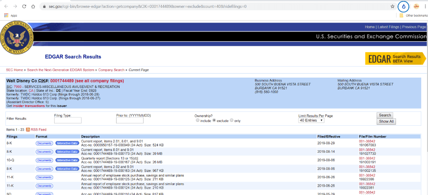The height and width of the screenshot is (195, 428).
Task: Go to SEC Home breadcrumb
Action: pos(14,70)
